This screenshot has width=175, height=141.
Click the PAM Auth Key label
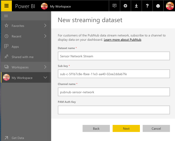[67, 102]
